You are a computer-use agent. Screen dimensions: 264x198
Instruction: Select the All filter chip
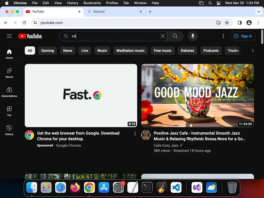coord(30,51)
